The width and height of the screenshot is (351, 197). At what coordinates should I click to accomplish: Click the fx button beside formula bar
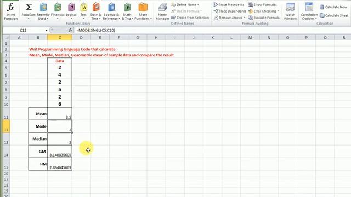click(70, 30)
